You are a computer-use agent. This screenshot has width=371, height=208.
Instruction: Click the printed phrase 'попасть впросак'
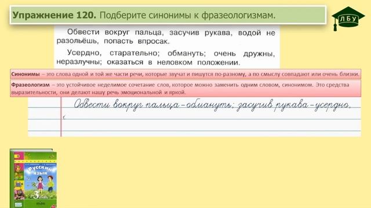pos(137,41)
